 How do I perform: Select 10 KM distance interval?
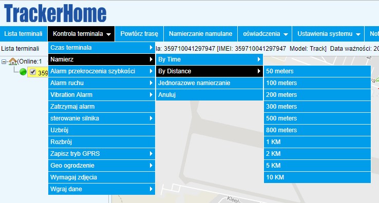317,177
